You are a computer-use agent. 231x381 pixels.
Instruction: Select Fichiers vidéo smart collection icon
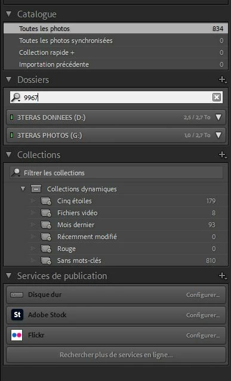pos(46,213)
